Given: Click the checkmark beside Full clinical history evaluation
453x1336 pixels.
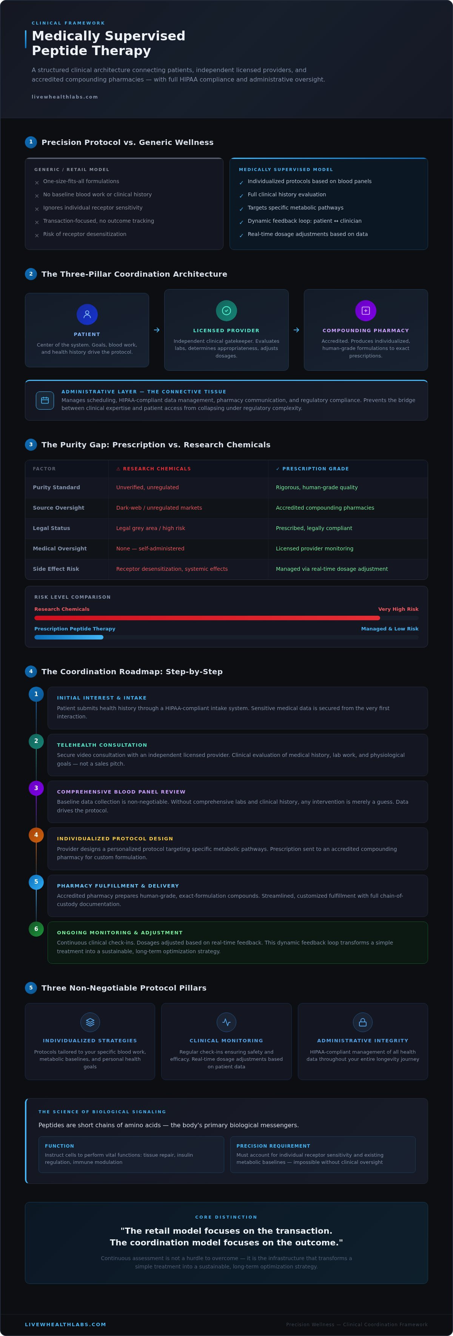Looking at the screenshot, I should coord(241,196).
